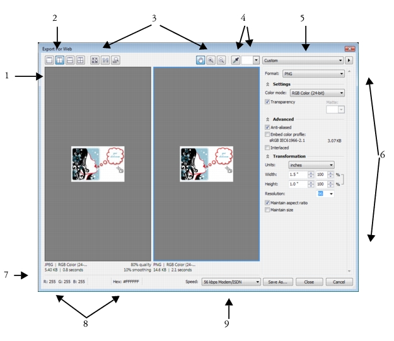Select the Zoom in magnifier tool
394x341 pixels.
210,60
